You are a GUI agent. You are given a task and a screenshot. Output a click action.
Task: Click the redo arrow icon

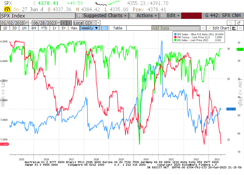(x=239, y=23)
